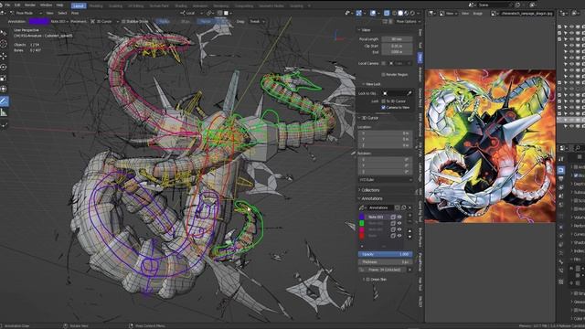Open the Pose Options dropdown
This screenshot has width=585, height=329.
408,22
